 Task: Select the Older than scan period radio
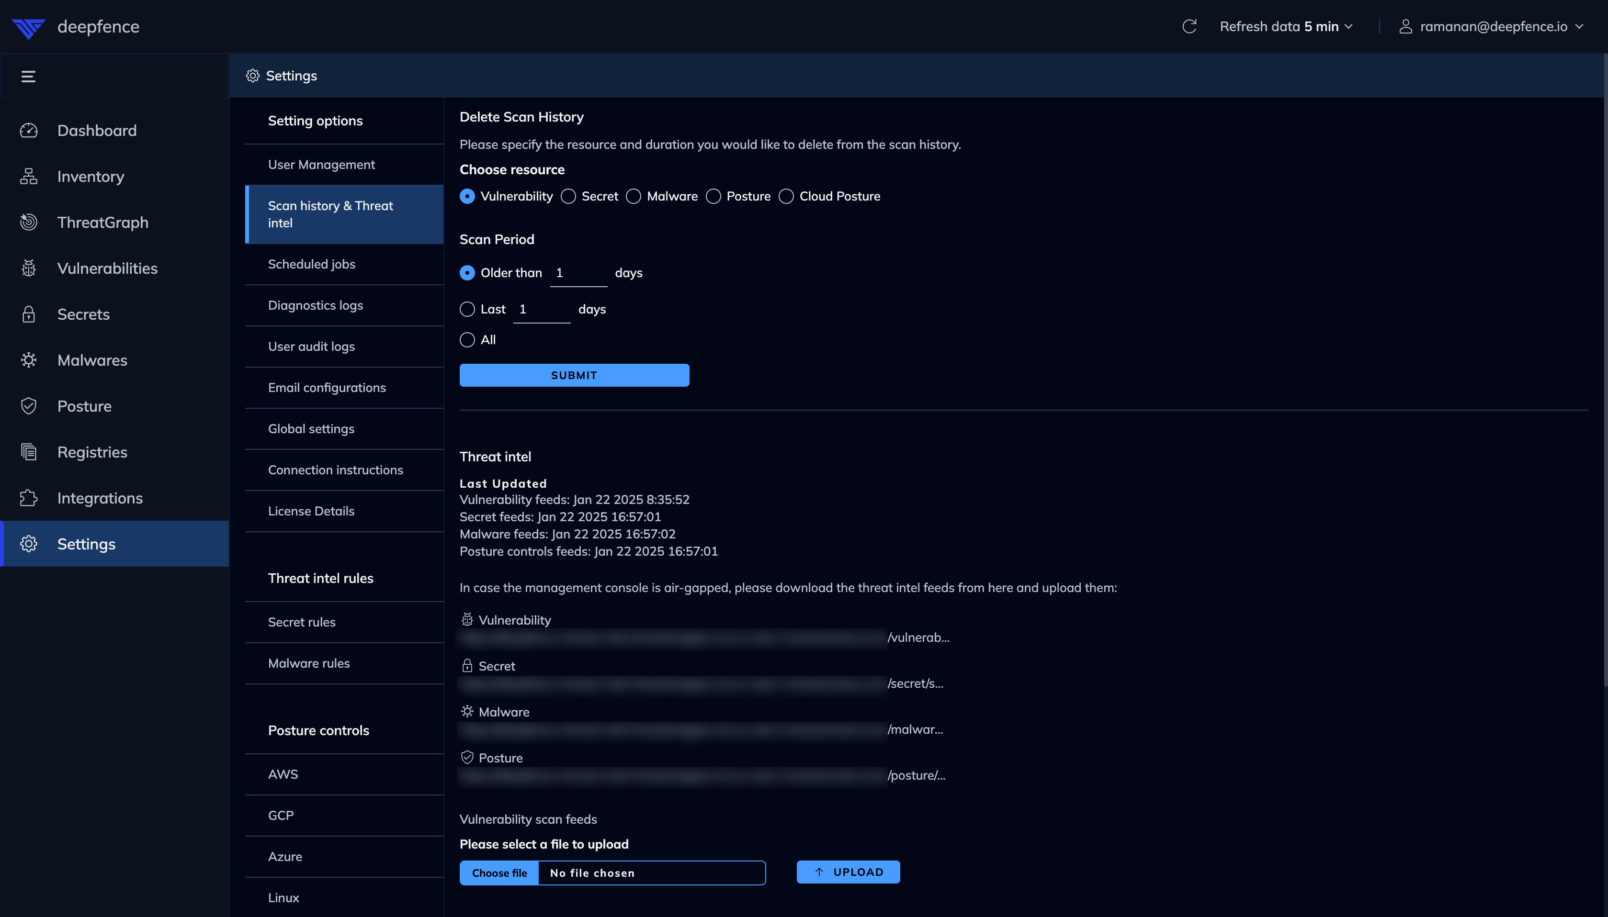(x=467, y=273)
